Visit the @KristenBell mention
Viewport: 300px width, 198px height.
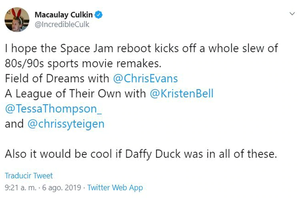click(x=181, y=94)
